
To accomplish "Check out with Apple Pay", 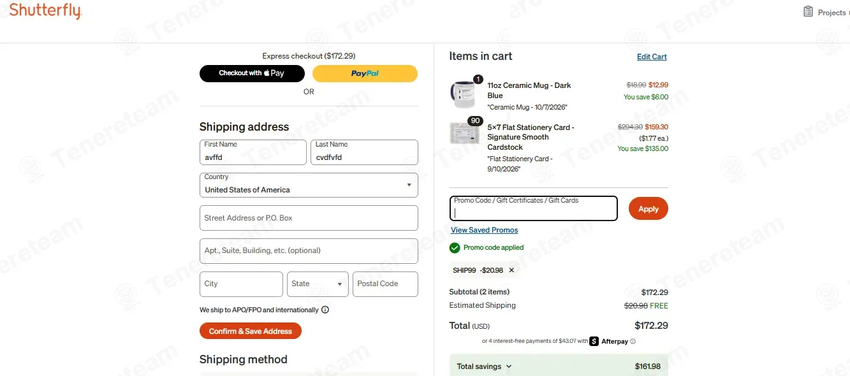I will 252,73.
